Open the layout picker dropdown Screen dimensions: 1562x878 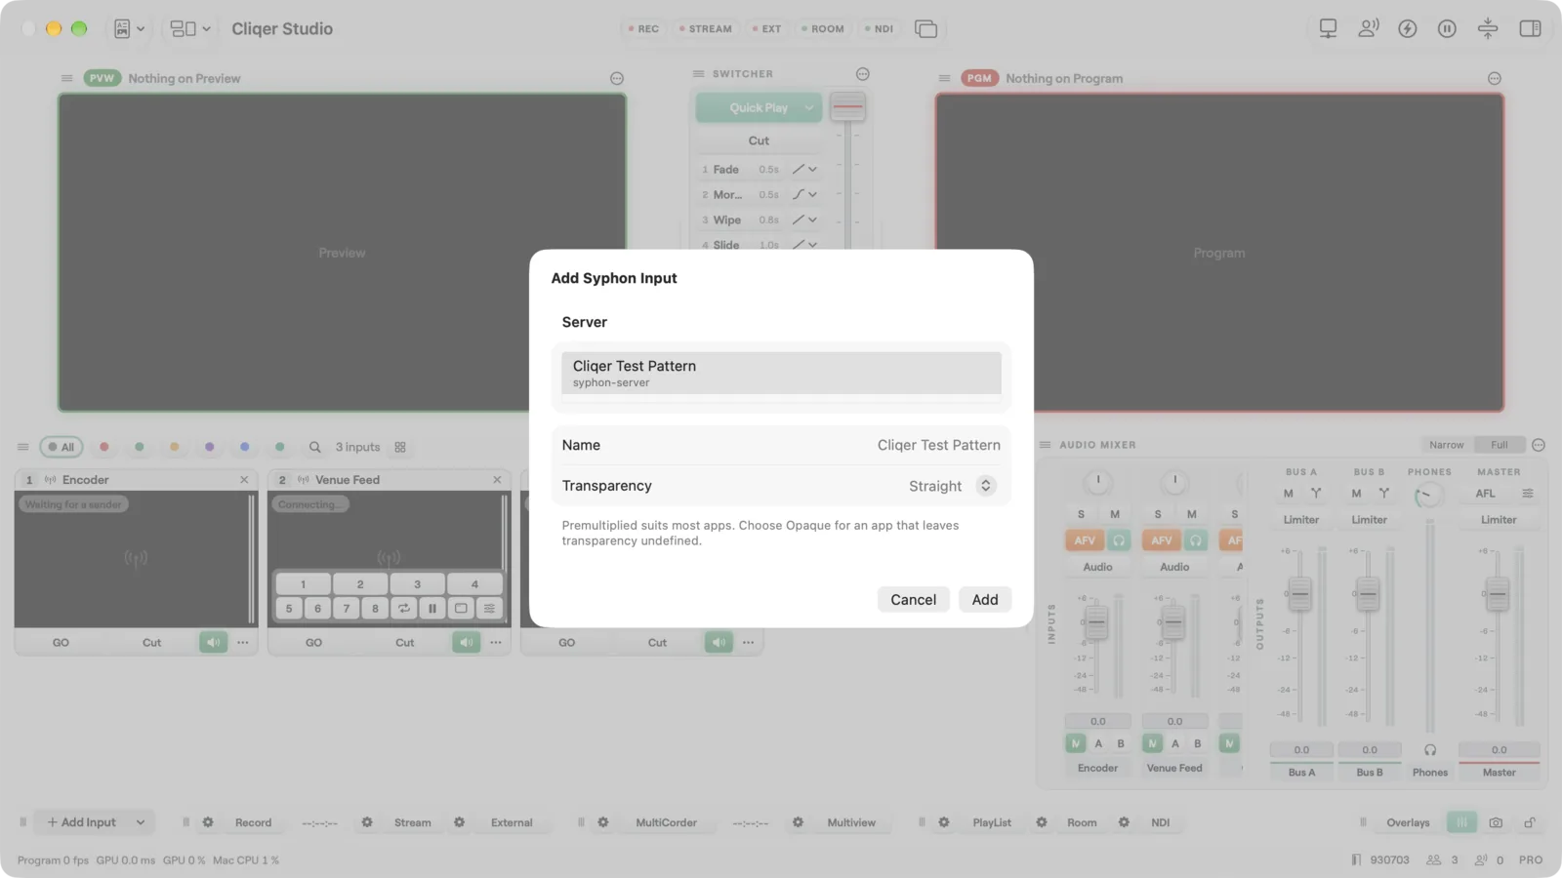click(x=190, y=29)
